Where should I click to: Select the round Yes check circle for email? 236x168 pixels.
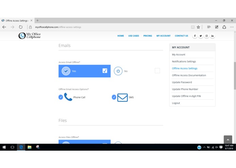(66, 71)
